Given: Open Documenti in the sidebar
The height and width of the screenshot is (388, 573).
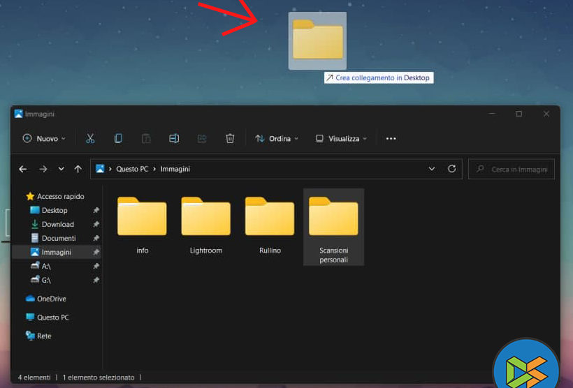Looking at the screenshot, I should pos(59,238).
